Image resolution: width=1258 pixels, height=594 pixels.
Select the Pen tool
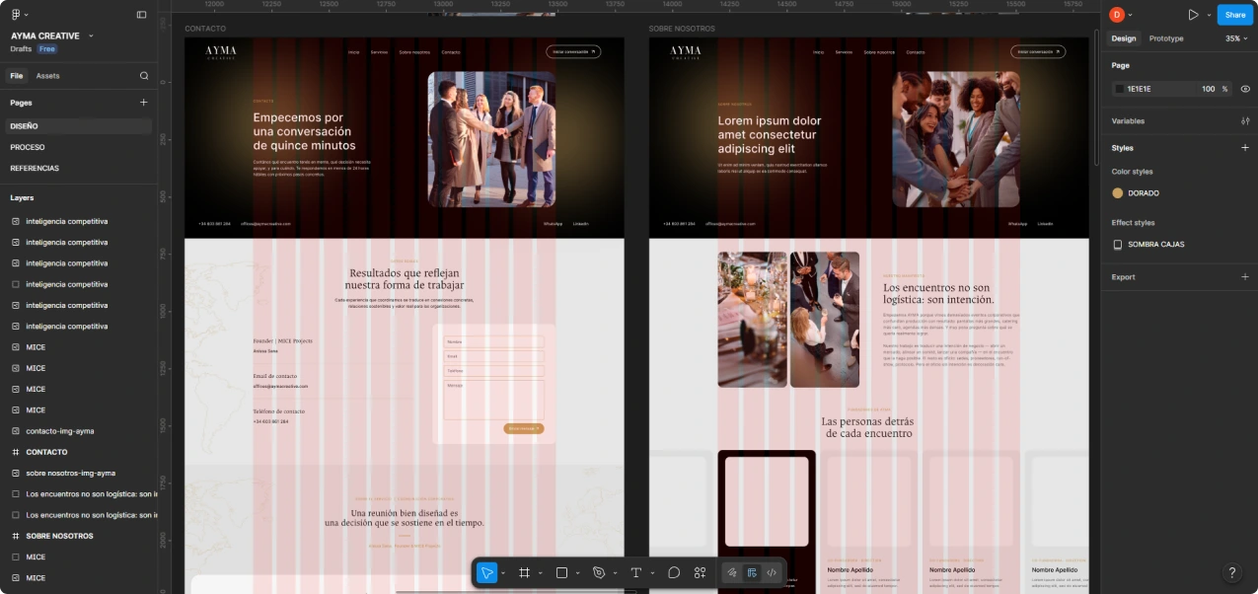pyautogui.click(x=599, y=572)
